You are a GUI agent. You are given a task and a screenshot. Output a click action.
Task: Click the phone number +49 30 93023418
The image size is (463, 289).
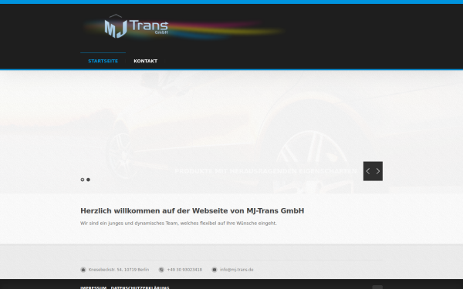click(x=184, y=270)
